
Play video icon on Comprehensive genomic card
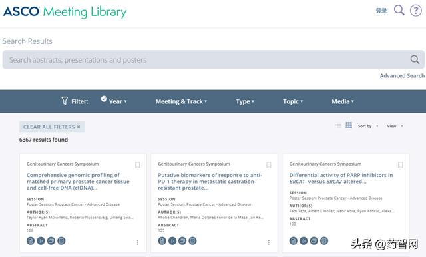pos(41,241)
